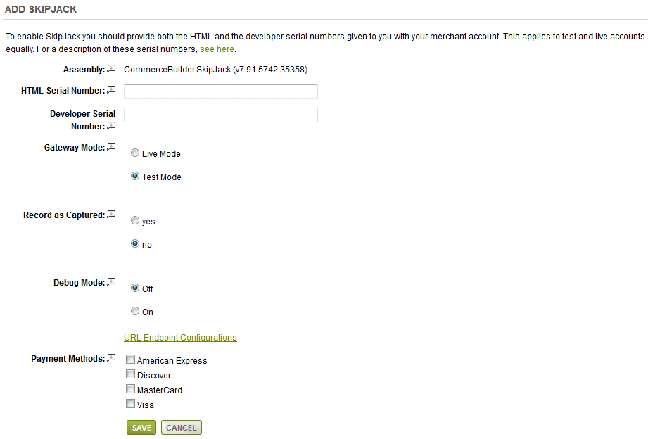Enable American Express payment method

(x=130, y=360)
